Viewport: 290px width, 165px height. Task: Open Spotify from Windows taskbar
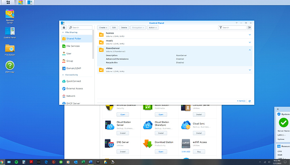tap(16, 162)
